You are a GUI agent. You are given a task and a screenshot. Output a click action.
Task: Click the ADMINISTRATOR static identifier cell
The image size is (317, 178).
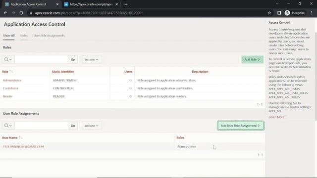pyautogui.click(x=65, y=80)
